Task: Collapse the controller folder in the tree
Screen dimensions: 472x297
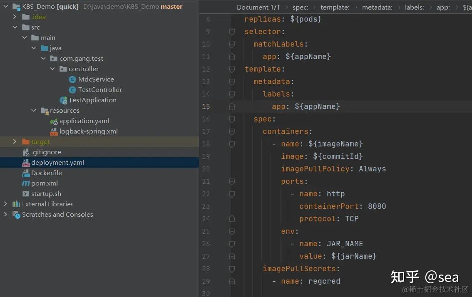Action: click(x=52, y=69)
